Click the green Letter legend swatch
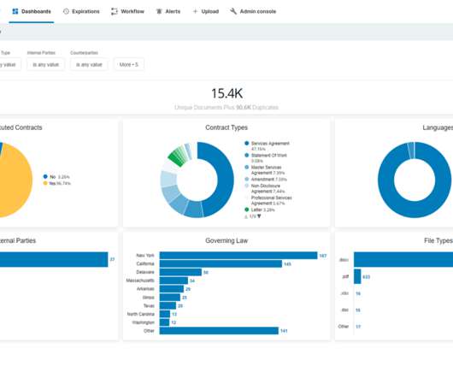 [246, 210]
